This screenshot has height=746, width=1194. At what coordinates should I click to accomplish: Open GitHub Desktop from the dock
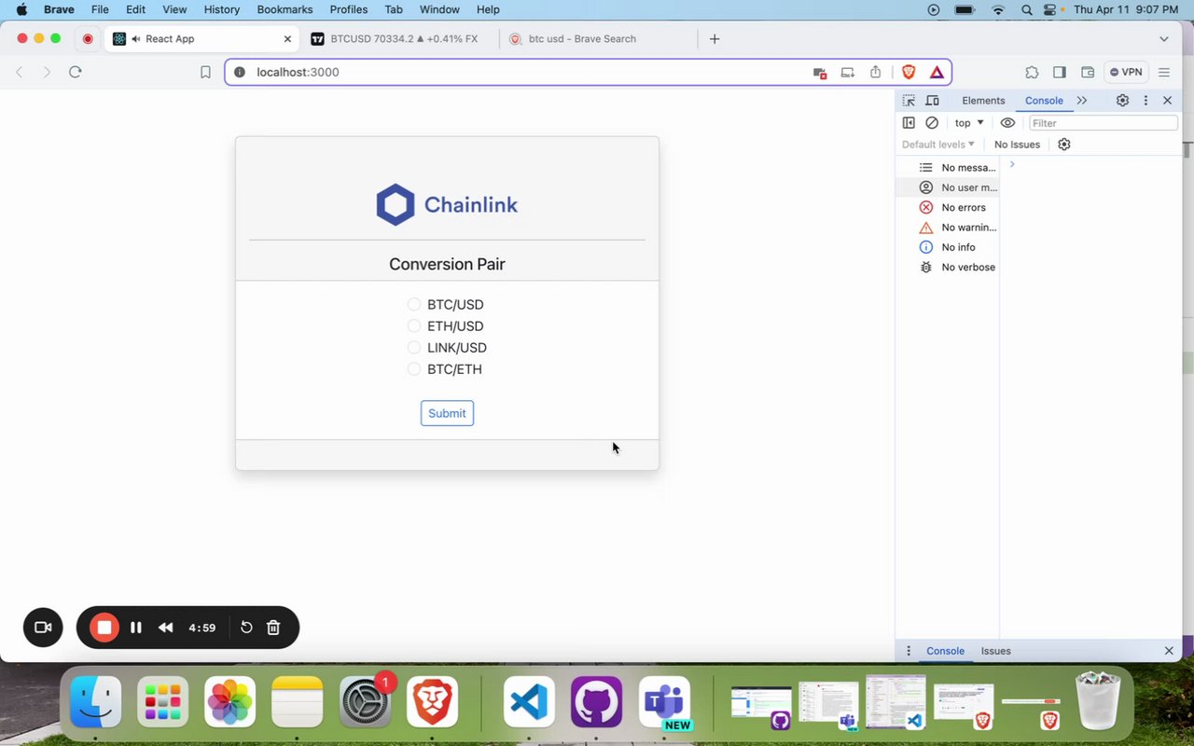click(x=596, y=702)
